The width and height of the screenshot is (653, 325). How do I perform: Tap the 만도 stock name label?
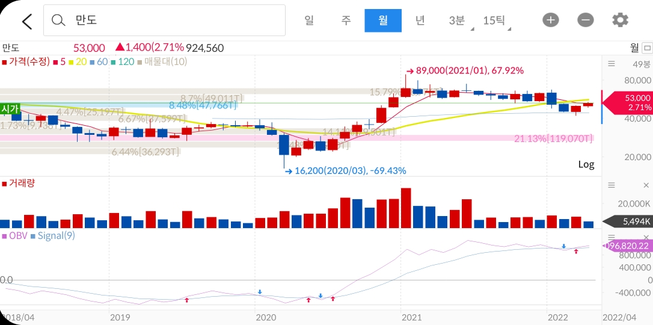tap(10, 48)
